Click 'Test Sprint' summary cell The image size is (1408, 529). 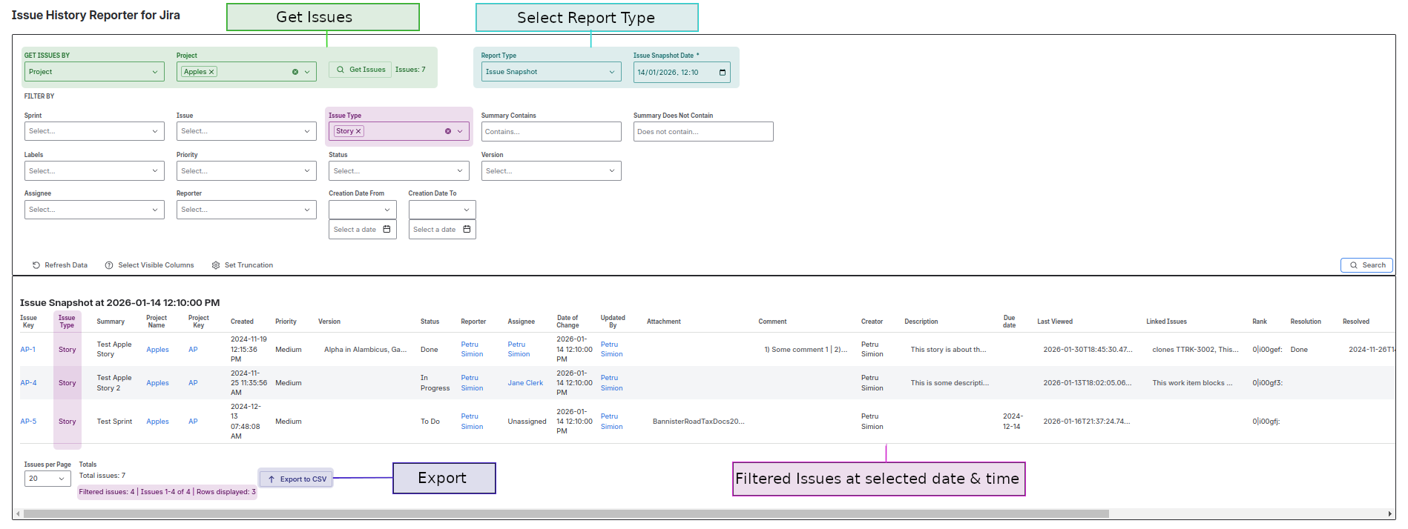coord(114,422)
